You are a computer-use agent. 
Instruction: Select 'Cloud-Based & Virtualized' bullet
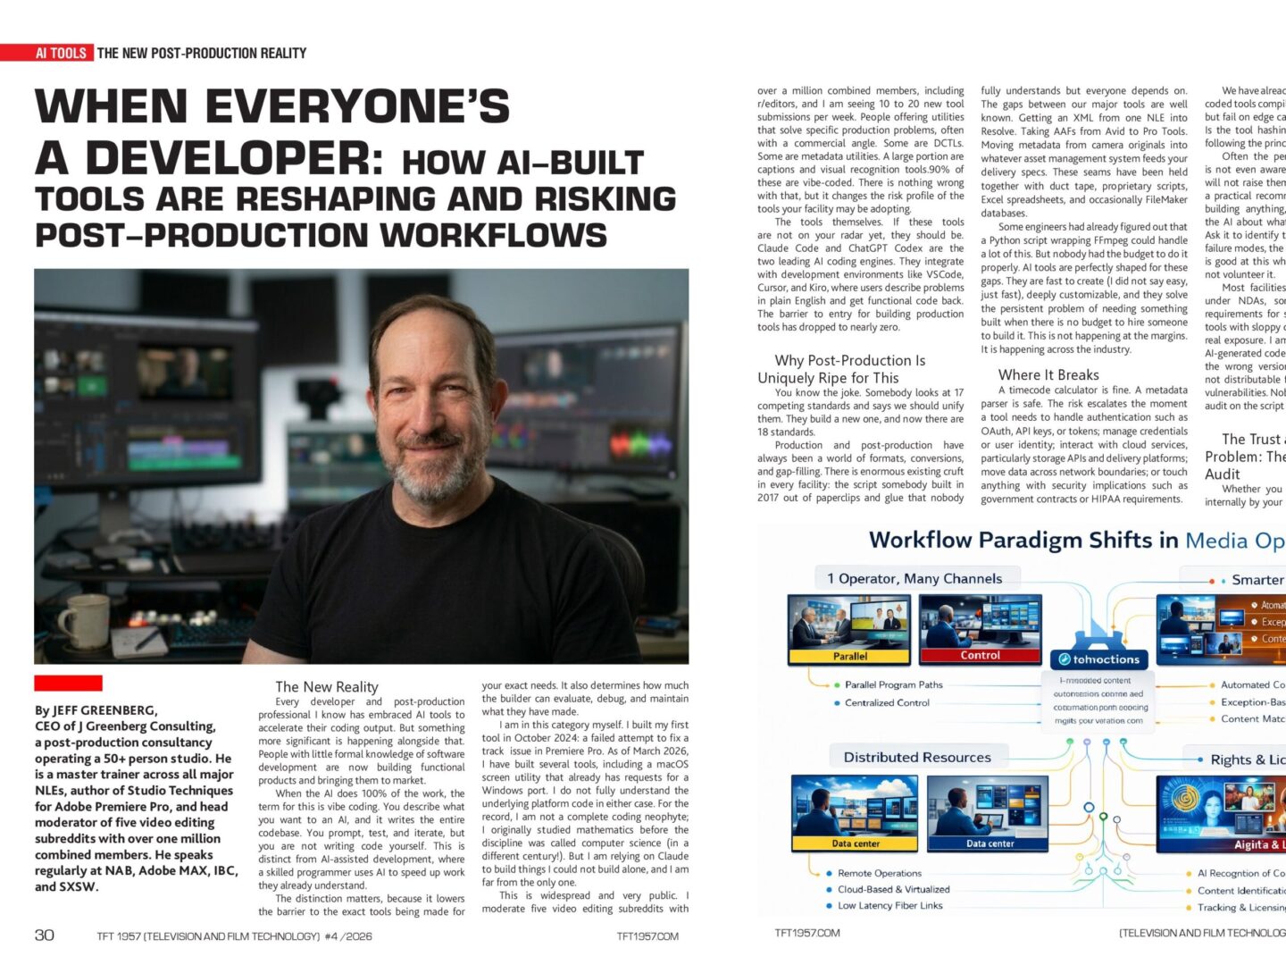click(894, 889)
